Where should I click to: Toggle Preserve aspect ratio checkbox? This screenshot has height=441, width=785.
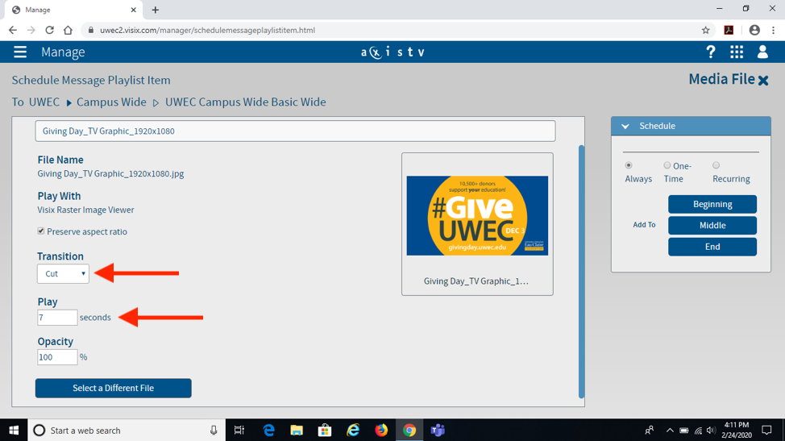41,231
